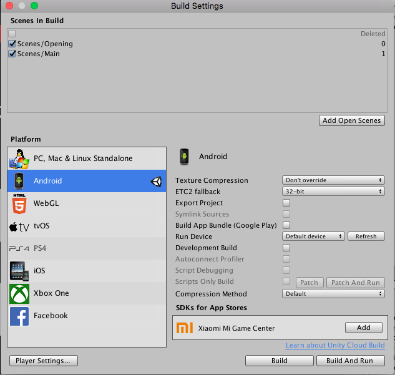The width and height of the screenshot is (395, 375).
Task: Open the Compression Method dropdown
Action: [x=333, y=294]
